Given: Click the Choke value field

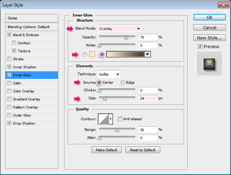Looking at the screenshot, I should 148,90.
